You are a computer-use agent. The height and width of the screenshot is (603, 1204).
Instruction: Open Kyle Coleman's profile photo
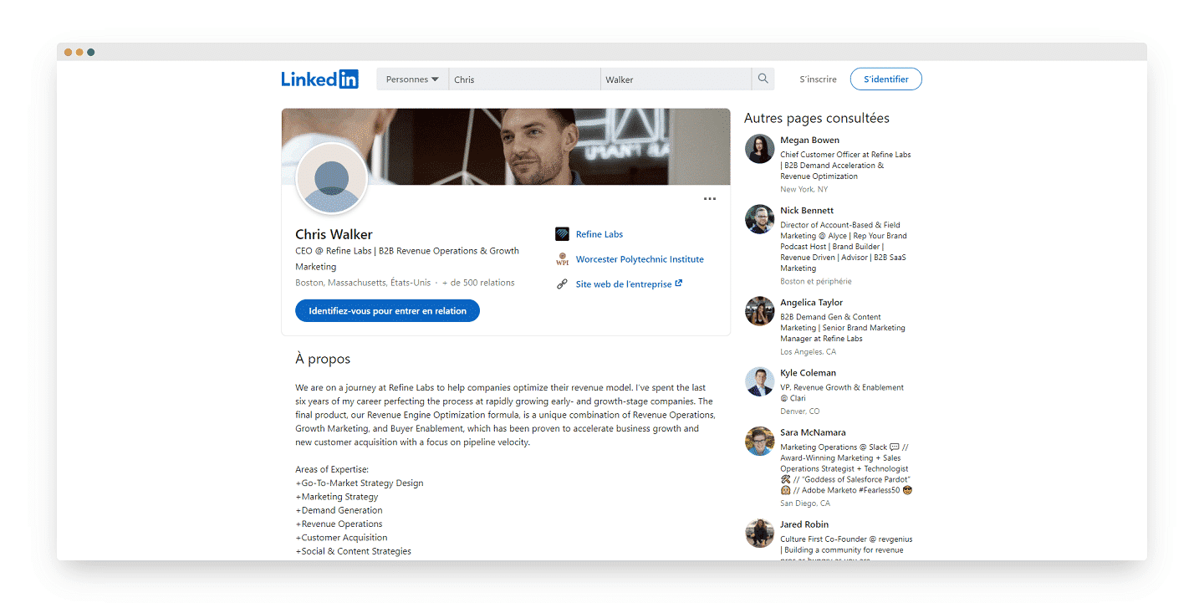(x=759, y=381)
